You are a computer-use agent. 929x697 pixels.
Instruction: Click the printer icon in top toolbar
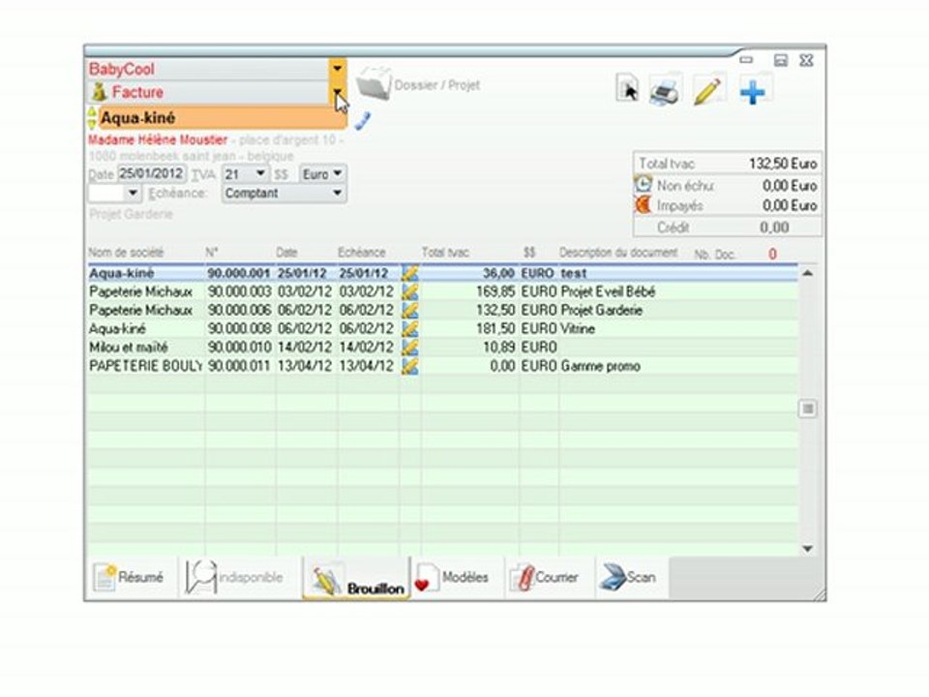click(666, 91)
